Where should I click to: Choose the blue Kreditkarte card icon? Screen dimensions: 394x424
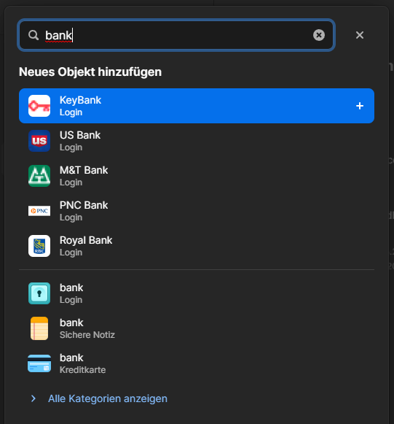(39, 363)
